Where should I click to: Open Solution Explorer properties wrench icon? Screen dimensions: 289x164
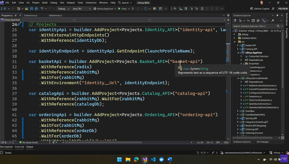tap(273, 21)
